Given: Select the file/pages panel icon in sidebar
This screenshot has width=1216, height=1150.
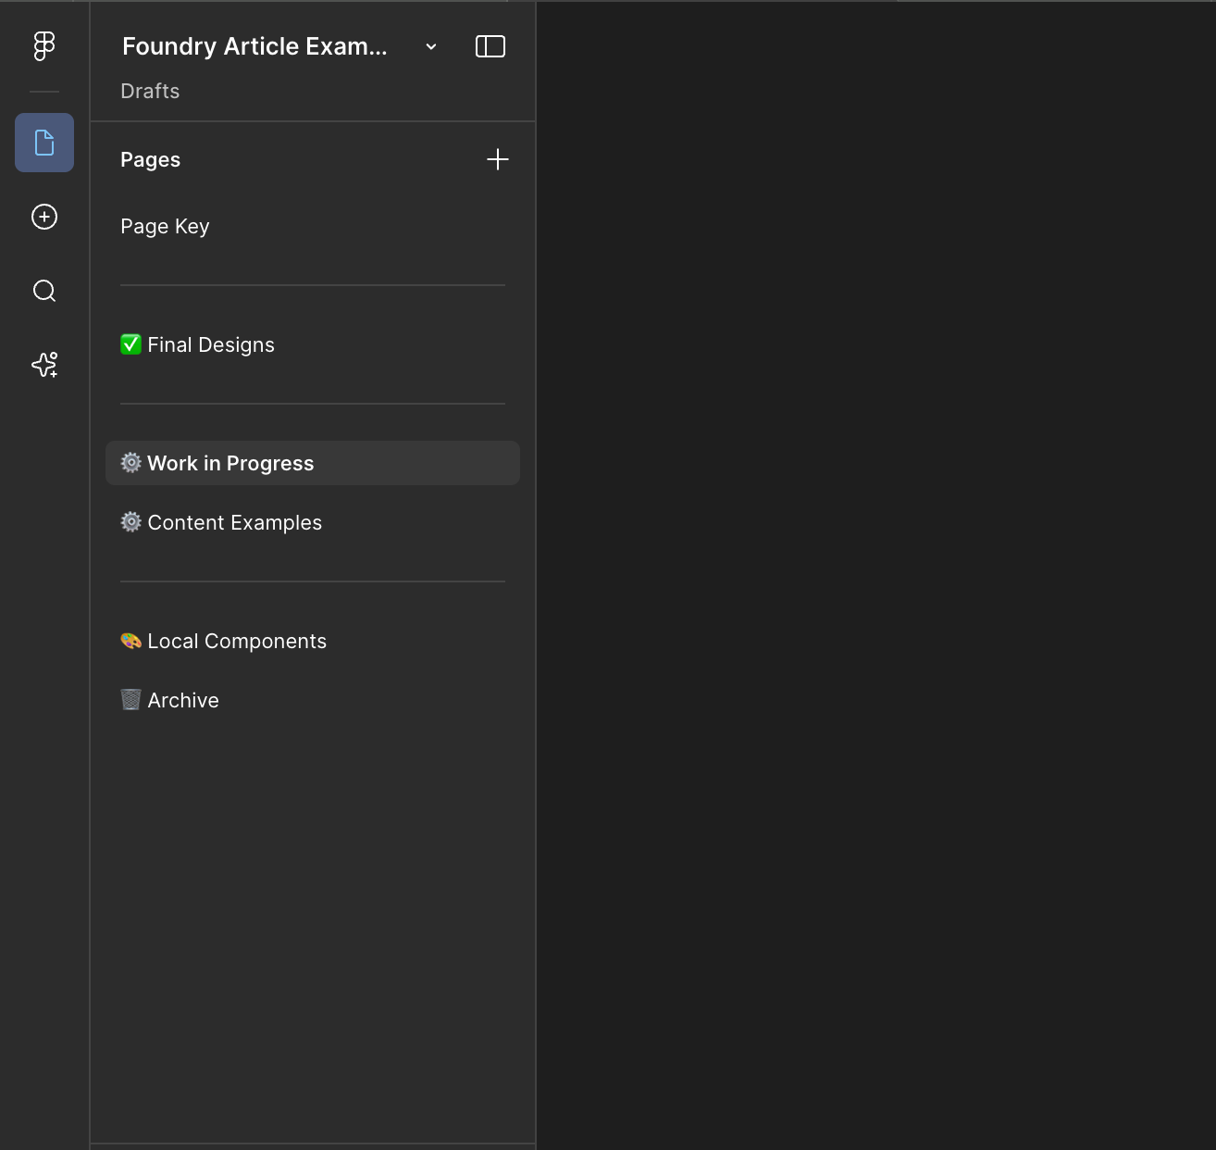Looking at the screenshot, I should coord(43,143).
